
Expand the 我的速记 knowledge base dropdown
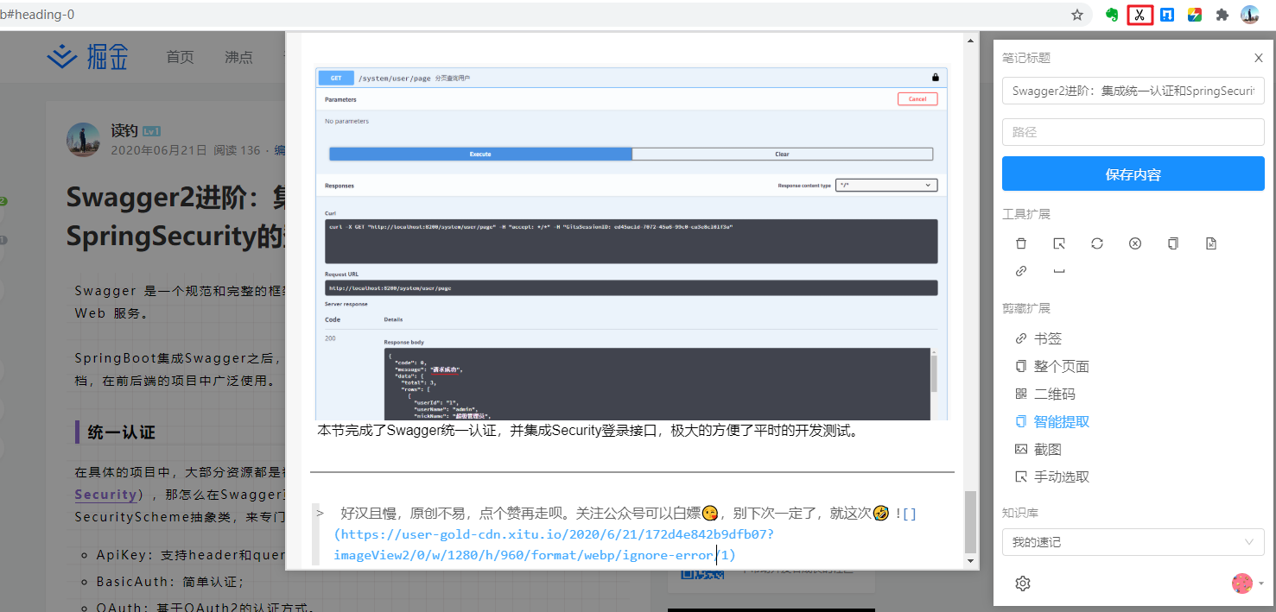point(1133,542)
